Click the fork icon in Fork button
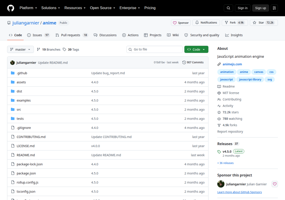 pos(226,22)
